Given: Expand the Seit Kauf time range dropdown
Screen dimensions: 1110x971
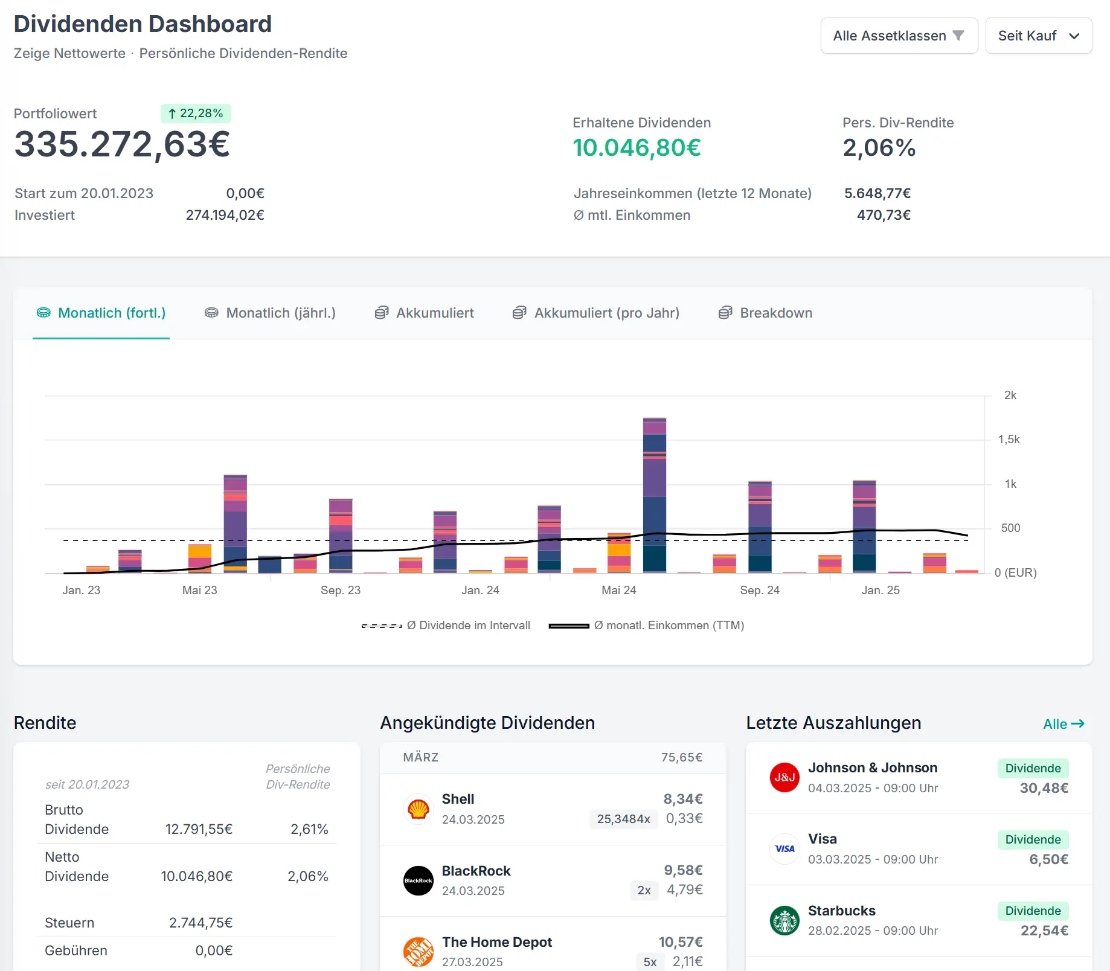Looking at the screenshot, I should click(1039, 36).
